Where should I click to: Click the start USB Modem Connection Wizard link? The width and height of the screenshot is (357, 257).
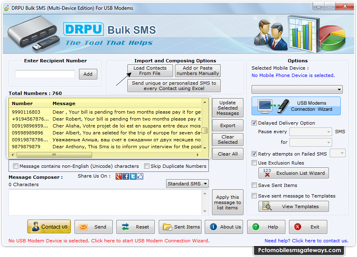tap(109, 241)
